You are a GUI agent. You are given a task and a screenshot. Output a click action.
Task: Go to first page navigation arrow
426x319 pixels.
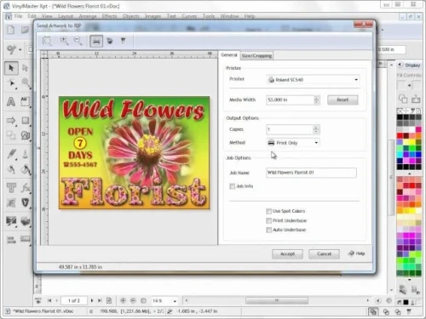coord(49,300)
